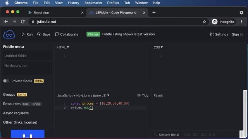This screenshot has width=248, height=139.
Task: Click the cdnjs resources tag
Action: pos(36,104)
